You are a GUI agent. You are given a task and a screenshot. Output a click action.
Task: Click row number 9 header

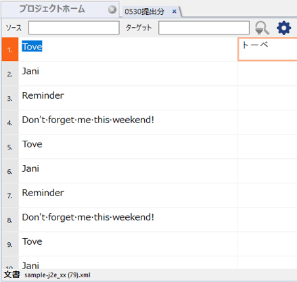coord(10,244)
